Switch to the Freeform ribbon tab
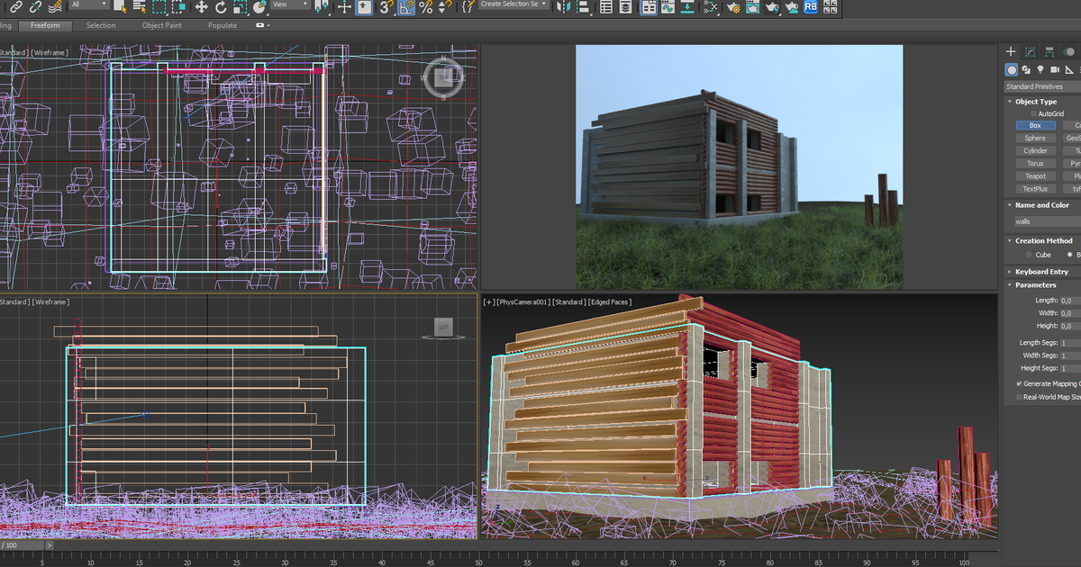The width and height of the screenshot is (1081, 567). pos(45,25)
